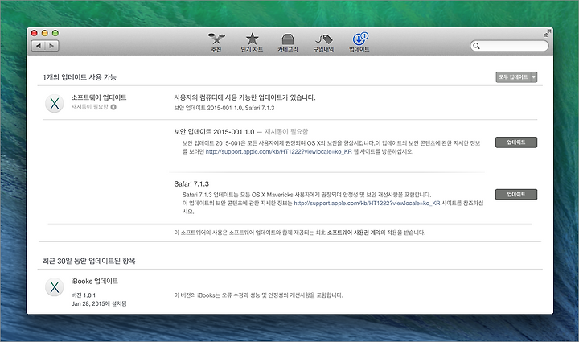
Task: Select the 소프트웨어 업데이트 title text
Action: point(99,97)
